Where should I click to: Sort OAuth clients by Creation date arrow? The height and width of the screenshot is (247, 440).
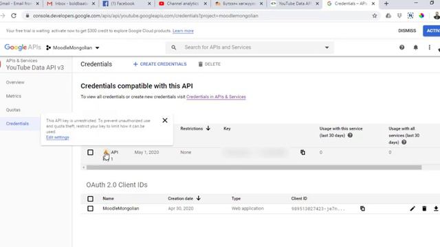[199, 198]
